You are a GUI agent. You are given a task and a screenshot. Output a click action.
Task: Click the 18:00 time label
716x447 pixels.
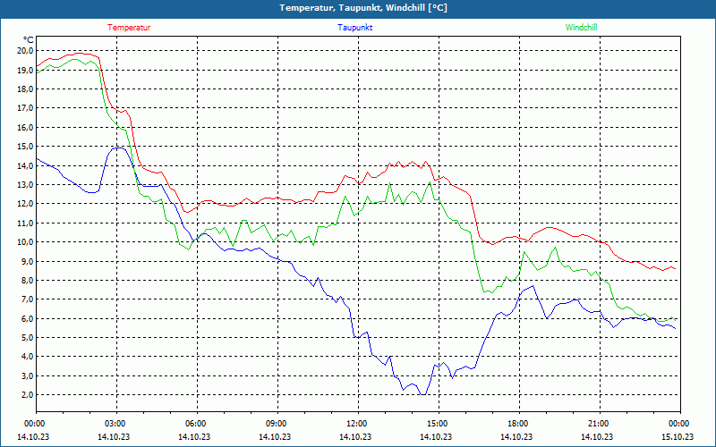(517, 424)
